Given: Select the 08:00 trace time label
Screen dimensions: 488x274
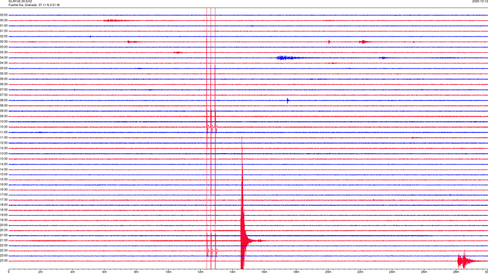Looking at the screenshot, I should (4, 100).
